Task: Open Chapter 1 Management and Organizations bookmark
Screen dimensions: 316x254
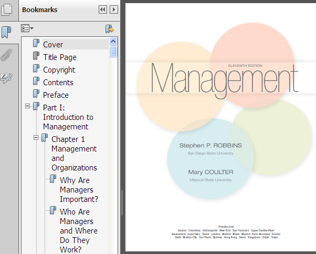Action: coord(74,154)
